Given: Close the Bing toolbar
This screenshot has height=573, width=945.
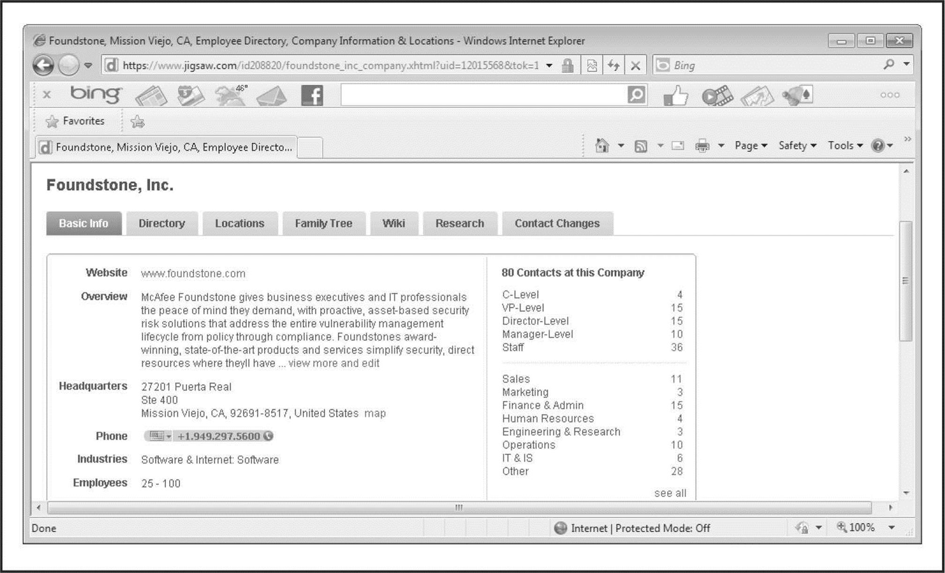Looking at the screenshot, I should [x=47, y=94].
